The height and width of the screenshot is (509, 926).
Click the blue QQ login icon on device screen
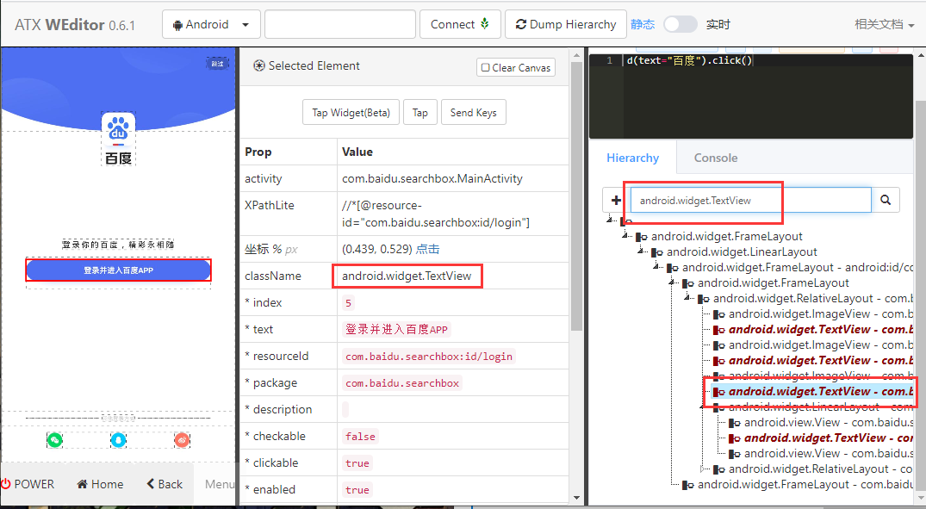coord(118,439)
